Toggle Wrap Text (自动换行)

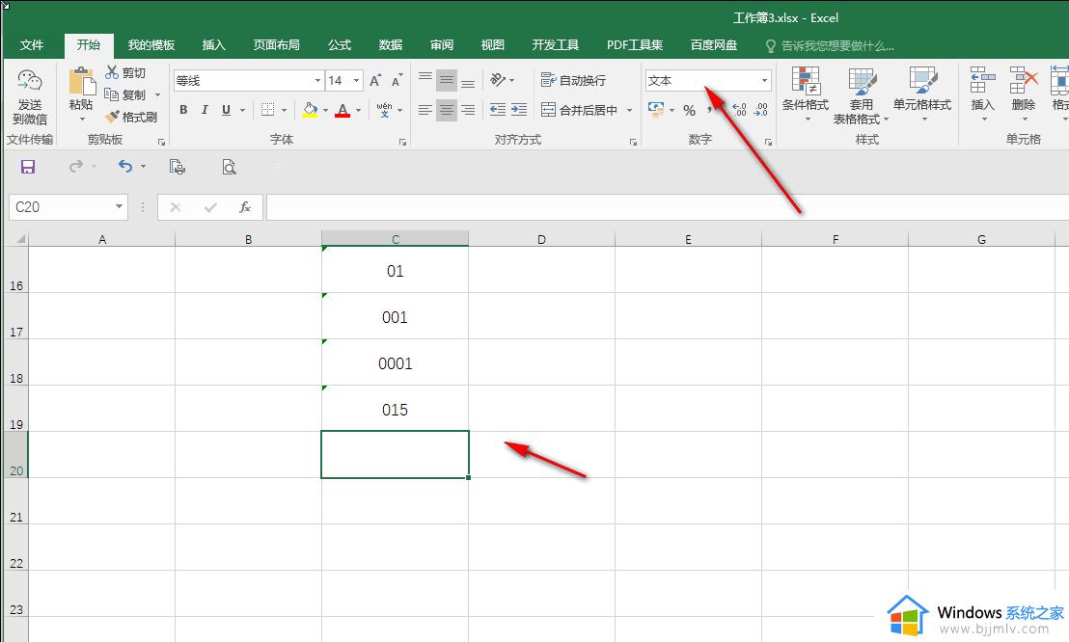[x=573, y=80]
